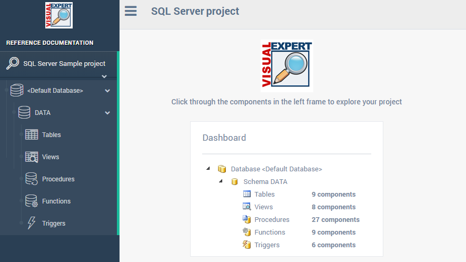Click the Tables grid icon in sidebar
The image size is (466, 262).
[x=32, y=134]
